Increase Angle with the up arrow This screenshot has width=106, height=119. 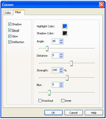pyautogui.click(x=61, y=40)
